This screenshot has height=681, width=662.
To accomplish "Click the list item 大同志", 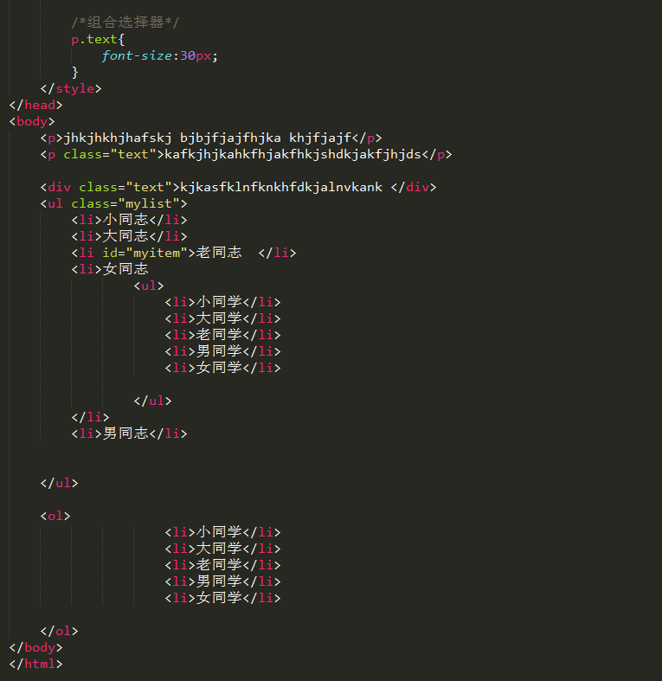I will (x=125, y=236).
